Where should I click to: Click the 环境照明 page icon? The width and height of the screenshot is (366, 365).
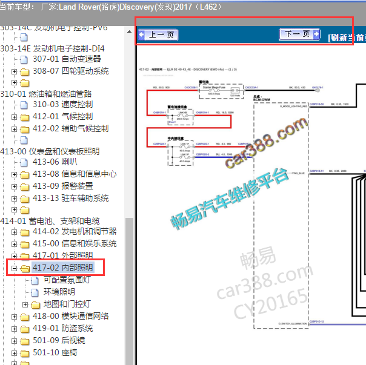point(35,292)
